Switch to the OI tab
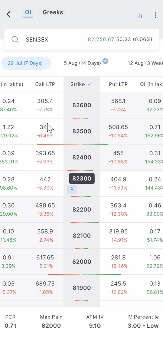The height and width of the screenshot is (337, 163). click(28, 12)
